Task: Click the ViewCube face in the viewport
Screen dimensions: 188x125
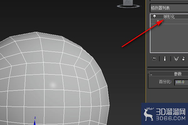Action: click(x=128, y=2)
